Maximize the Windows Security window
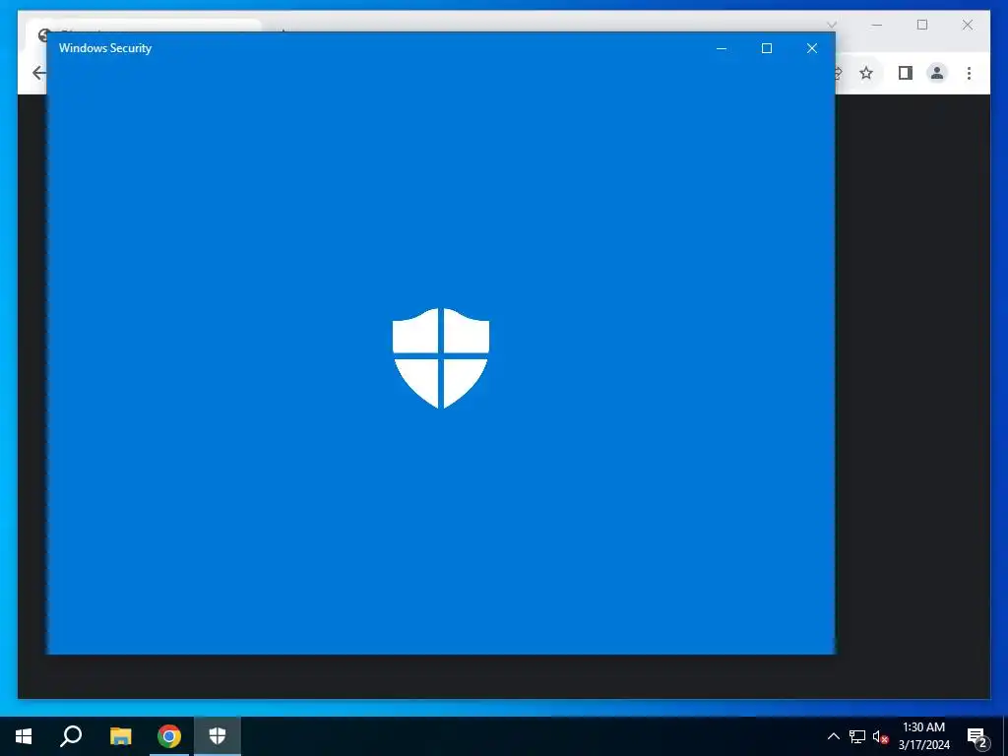This screenshot has height=756, width=1008. [766, 48]
